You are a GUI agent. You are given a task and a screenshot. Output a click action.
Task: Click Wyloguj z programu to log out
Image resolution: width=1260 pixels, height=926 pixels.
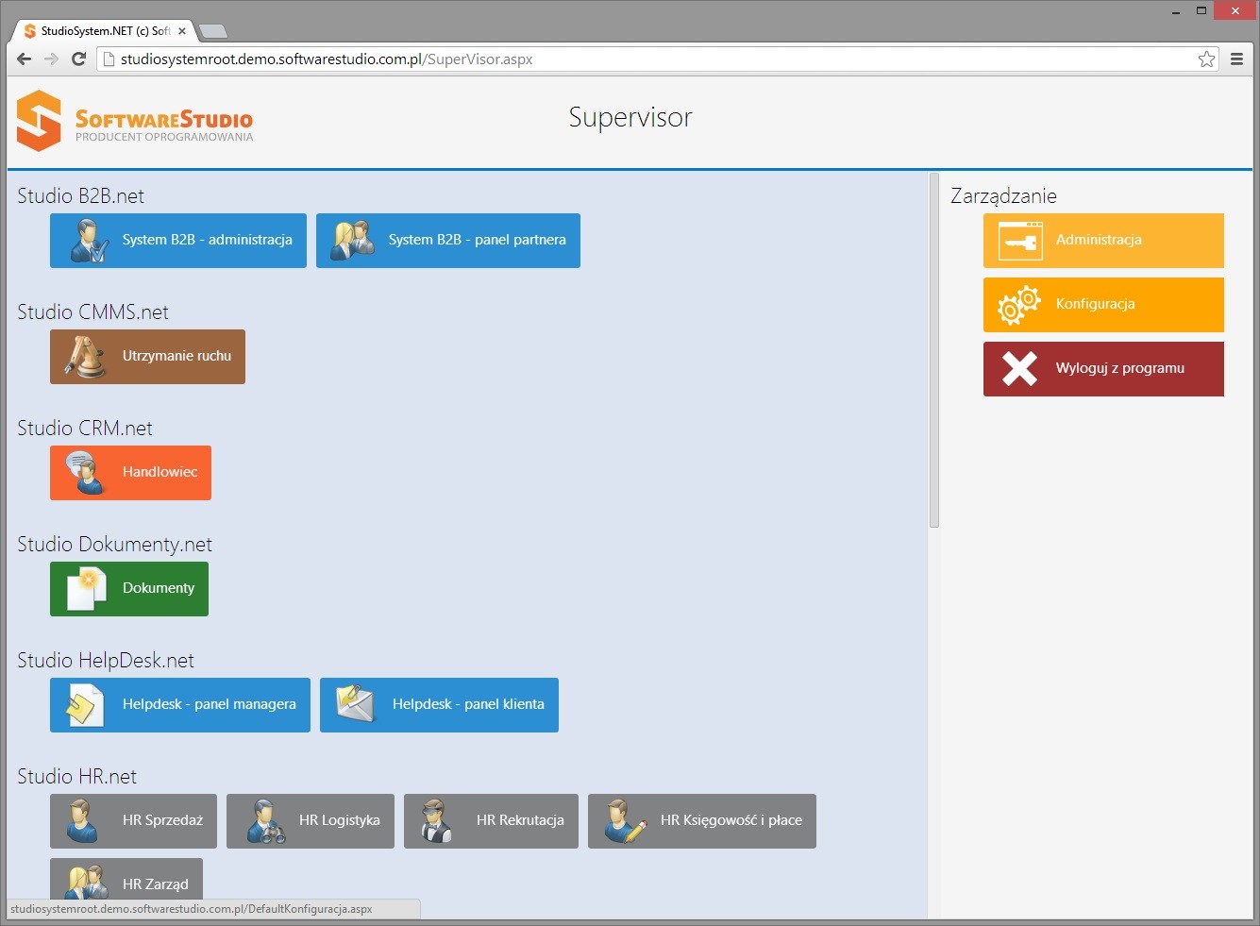point(1103,369)
